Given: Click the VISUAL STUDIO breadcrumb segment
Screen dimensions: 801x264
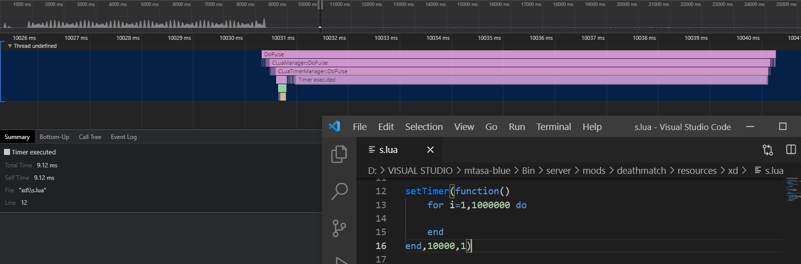Looking at the screenshot, I should tap(420, 170).
